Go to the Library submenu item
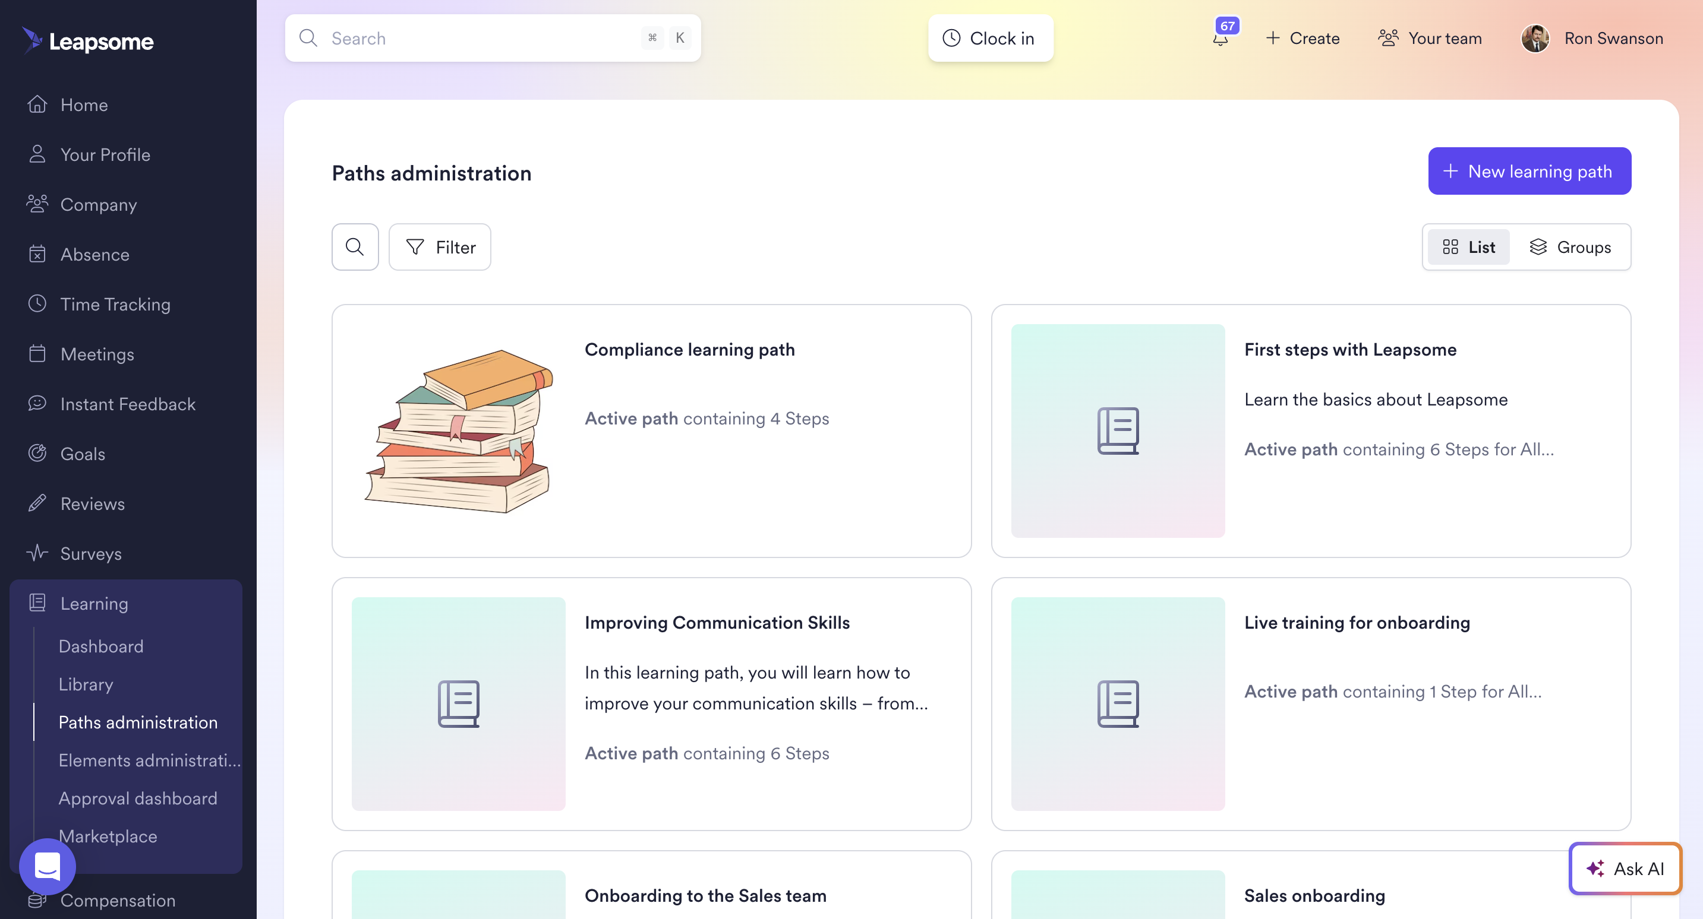1703x919 pixels. click(86, 685)
